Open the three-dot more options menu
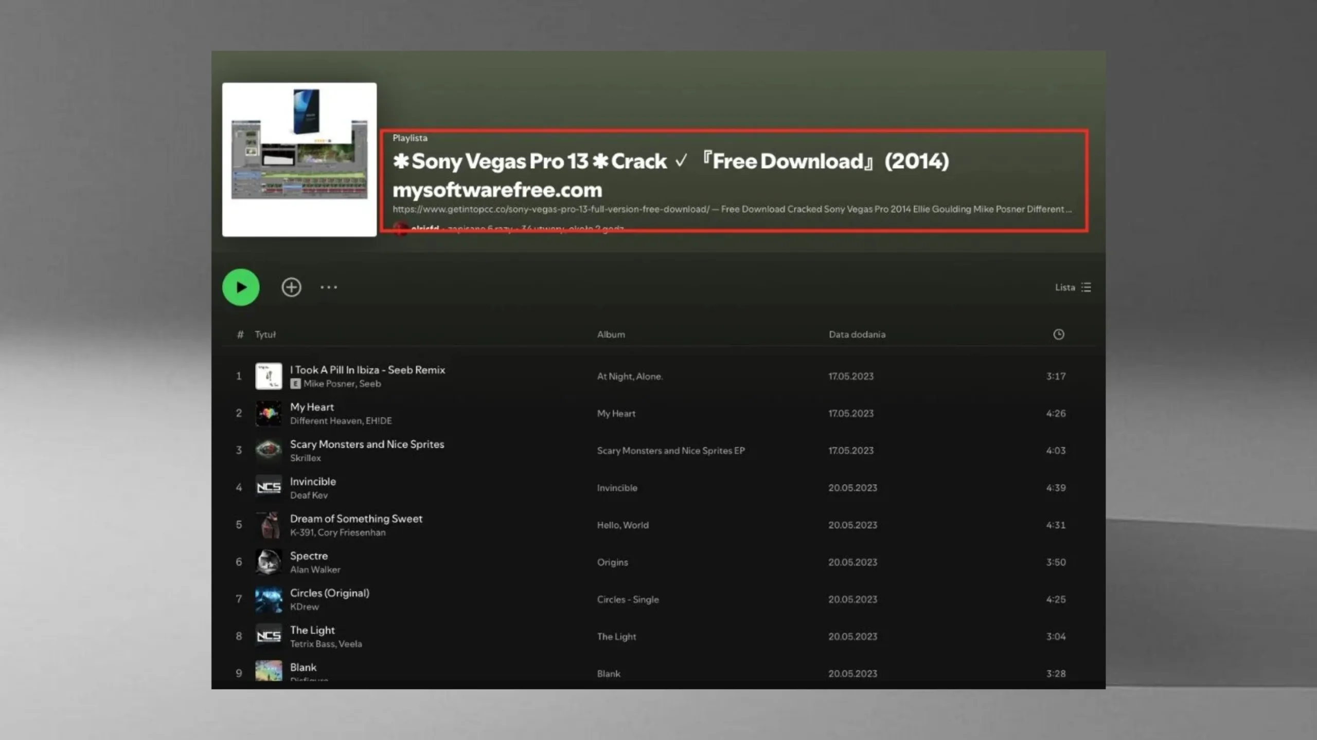 (329, 287)
